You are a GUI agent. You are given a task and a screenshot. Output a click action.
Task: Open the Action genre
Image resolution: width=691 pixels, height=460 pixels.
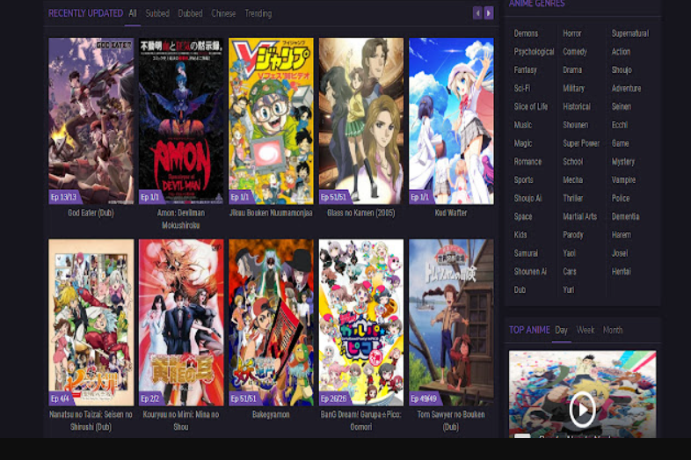click(x=621, y=52)
